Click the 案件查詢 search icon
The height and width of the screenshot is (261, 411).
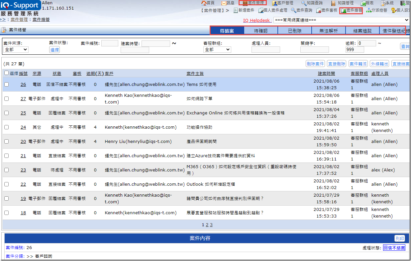point(293,10)
